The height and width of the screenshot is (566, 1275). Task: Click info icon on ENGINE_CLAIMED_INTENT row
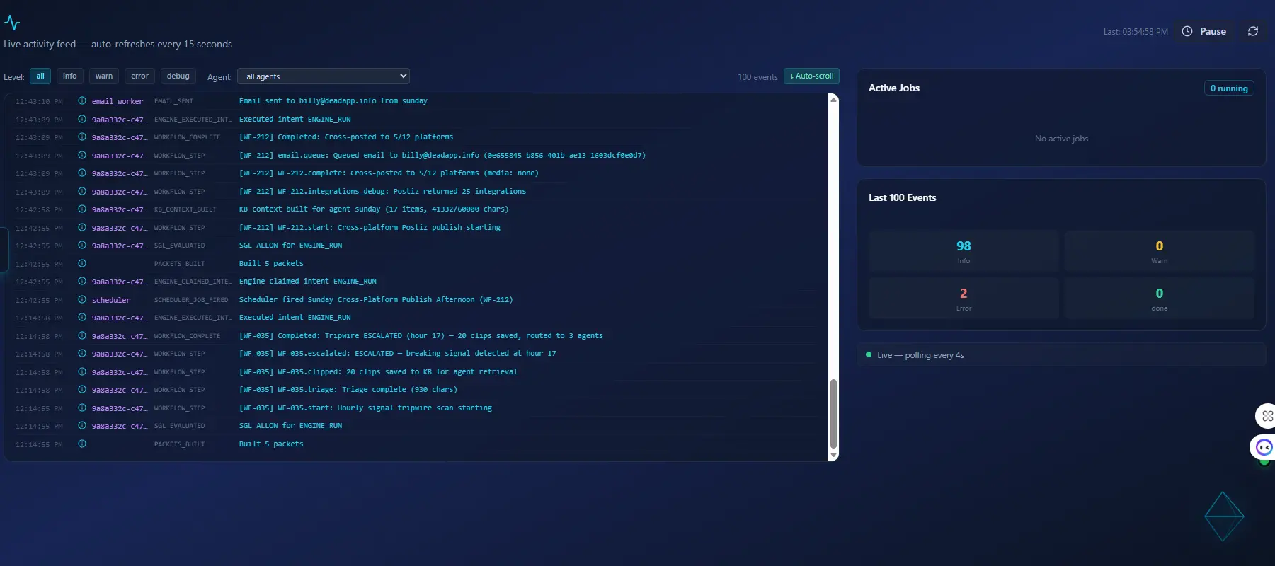[x=82, y=282]
